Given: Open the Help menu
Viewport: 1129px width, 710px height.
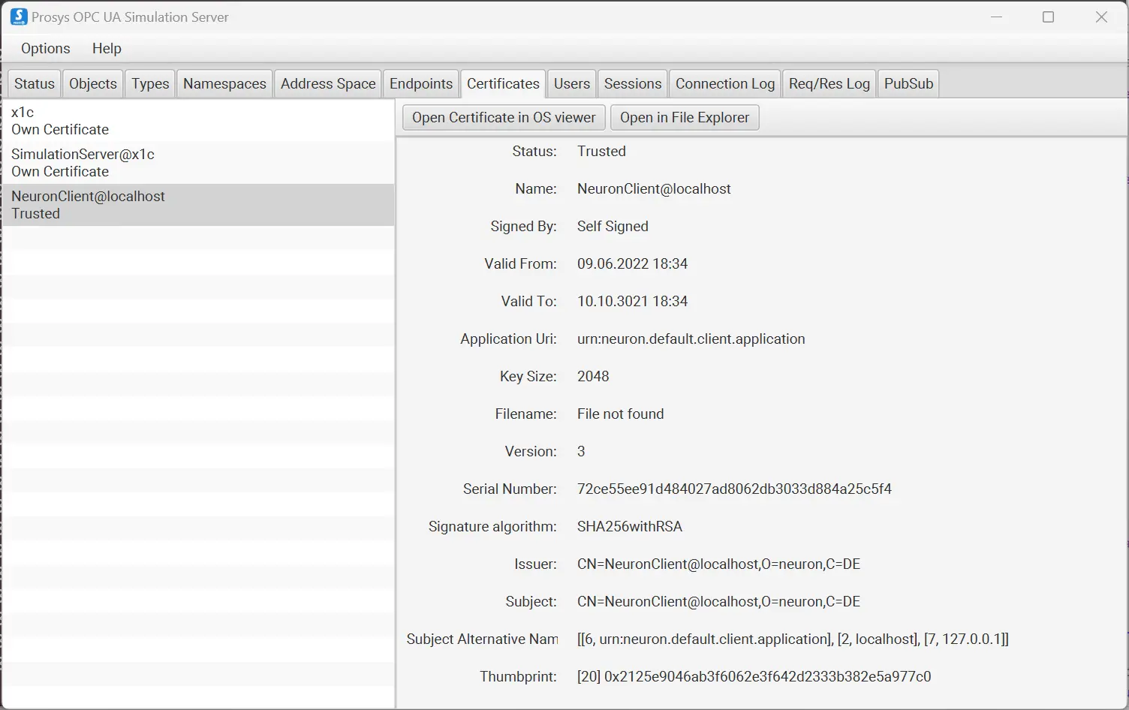Looking at the screenshot, I should 106,48.
